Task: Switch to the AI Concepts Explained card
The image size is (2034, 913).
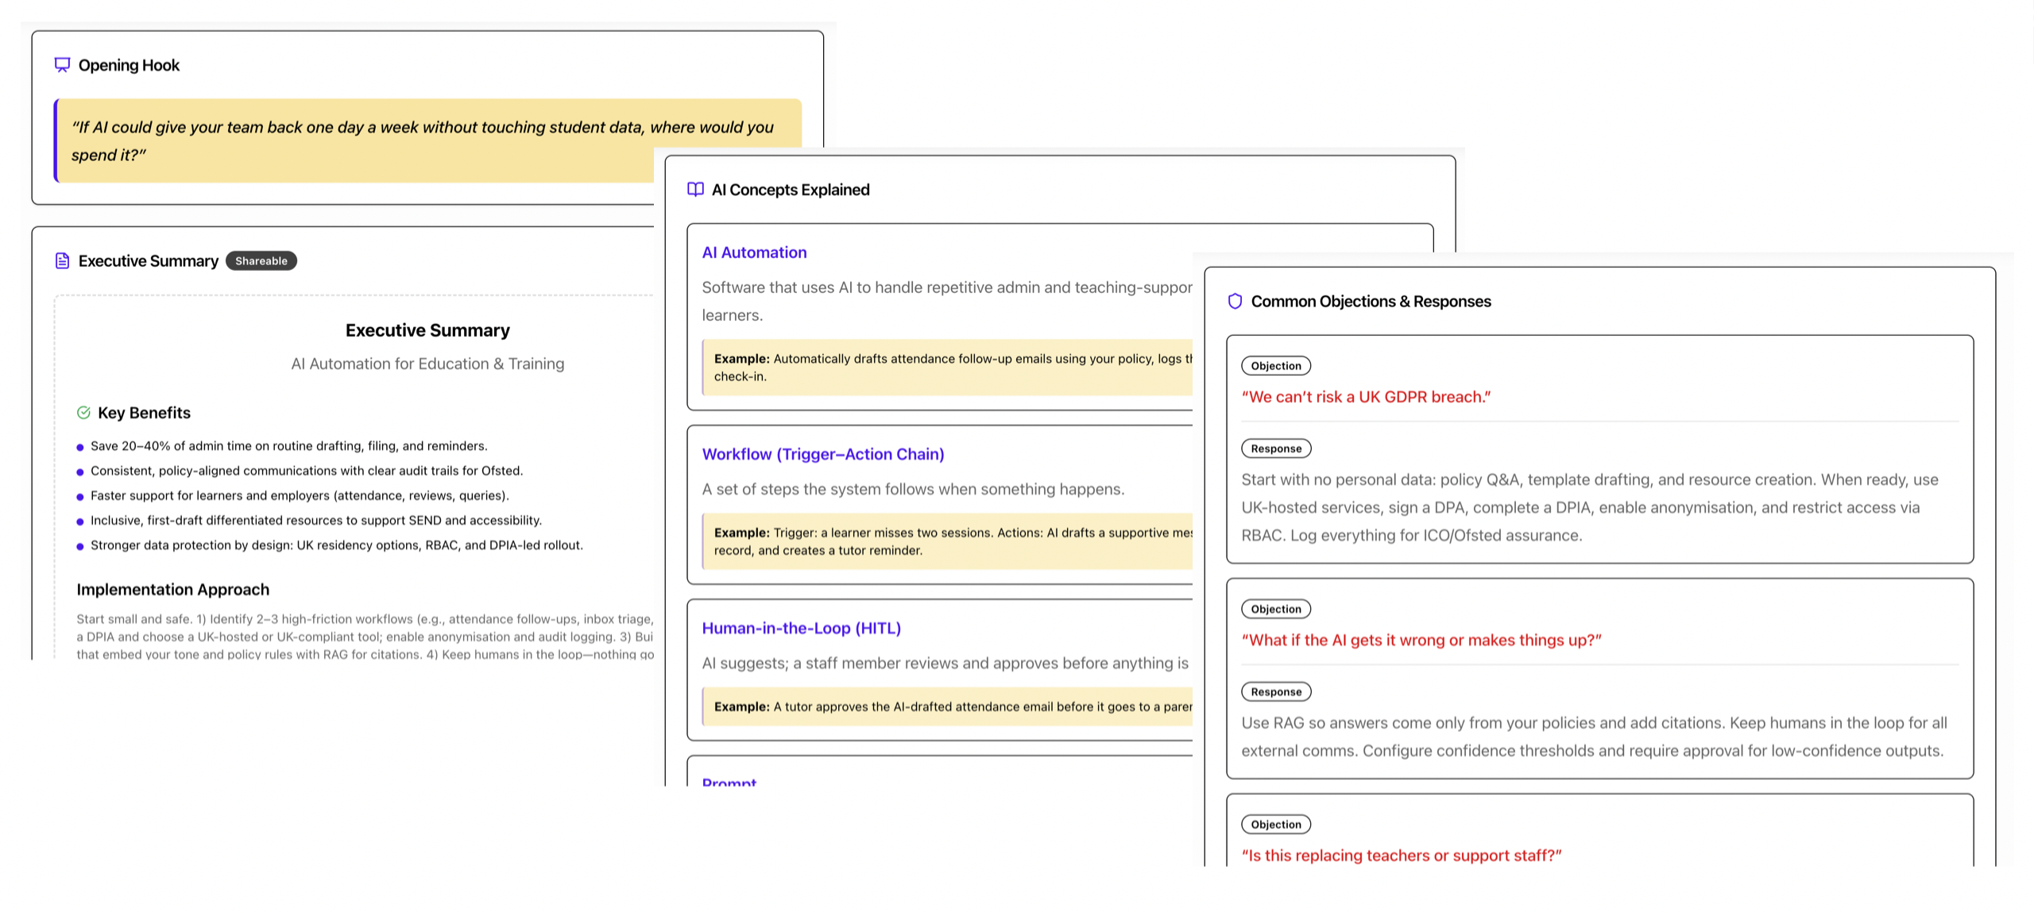Action: tap(790, 189)
